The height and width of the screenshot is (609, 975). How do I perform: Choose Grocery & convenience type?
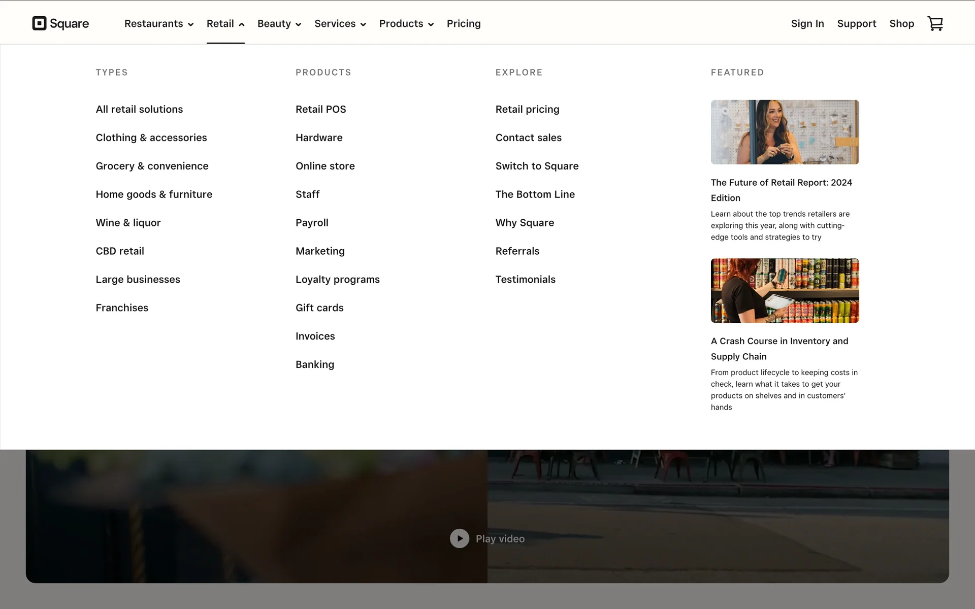tap(152, 166)
